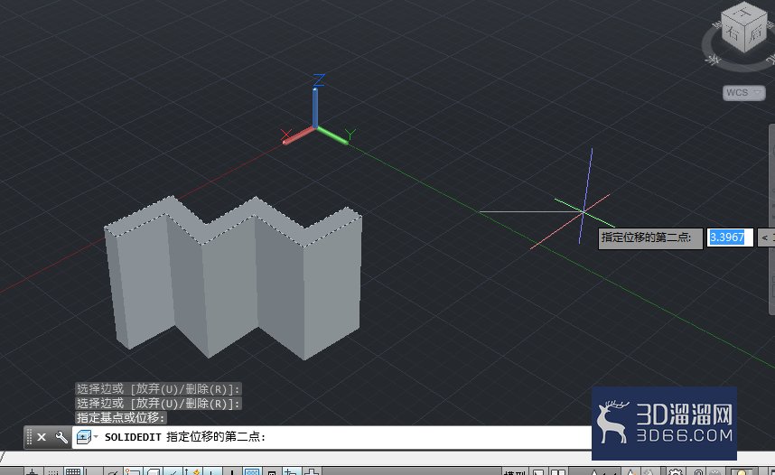Toggle the grid display status bar icon
The image size is (775, 475).
[73, 472]
